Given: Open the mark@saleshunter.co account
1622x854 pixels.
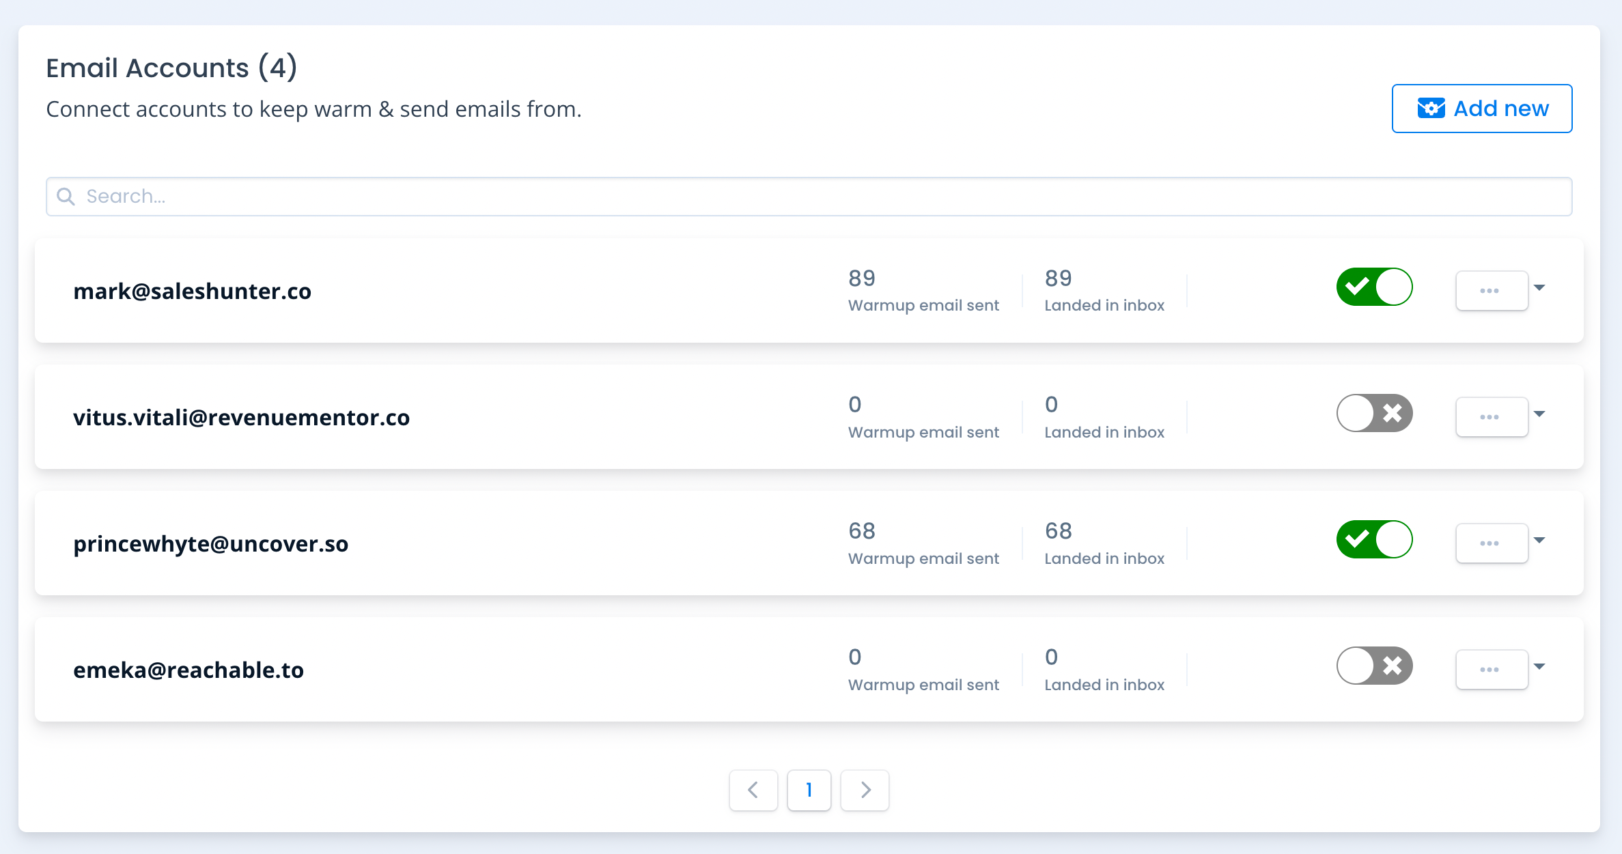Looking at the screenshot, I should (x=192, y=291).
